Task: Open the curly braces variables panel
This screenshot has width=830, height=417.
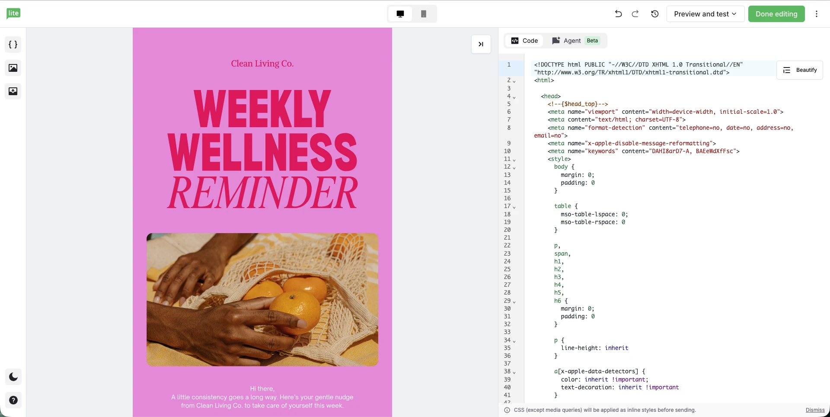Action: 13,45
